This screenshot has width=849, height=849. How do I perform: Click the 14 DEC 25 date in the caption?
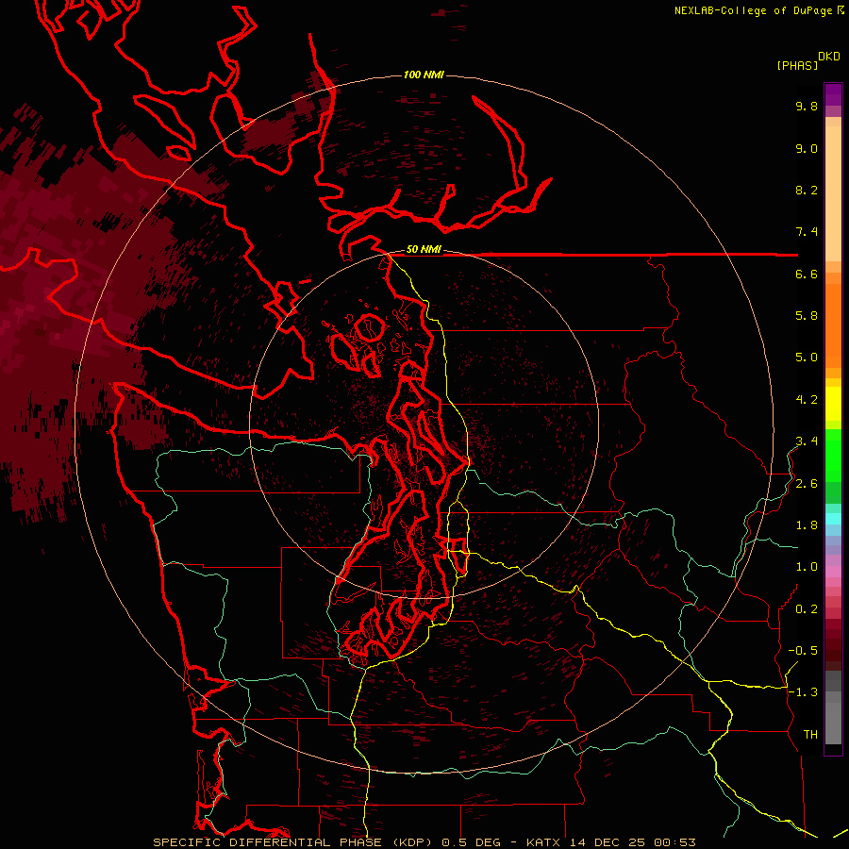click(x=608, y=842)
